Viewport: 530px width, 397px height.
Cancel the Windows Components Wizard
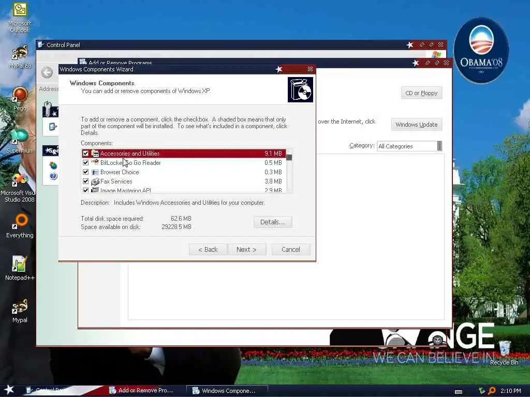click(291, 250)
